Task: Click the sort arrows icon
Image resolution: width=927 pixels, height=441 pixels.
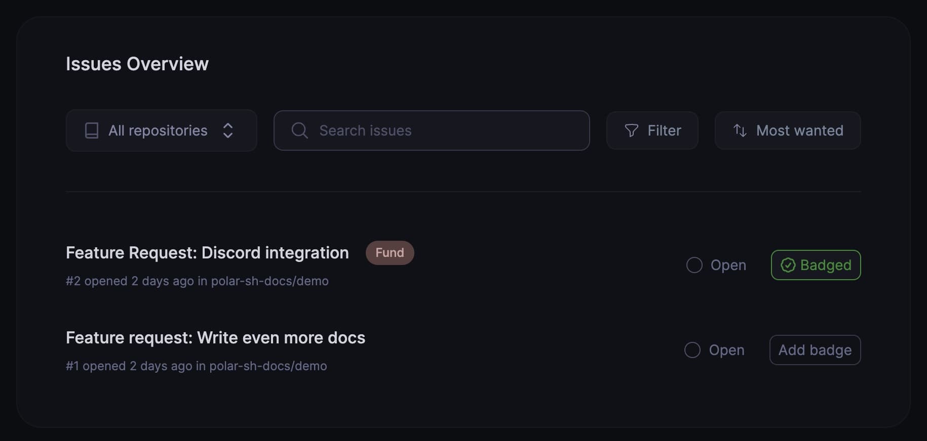Action: [740, 130]
